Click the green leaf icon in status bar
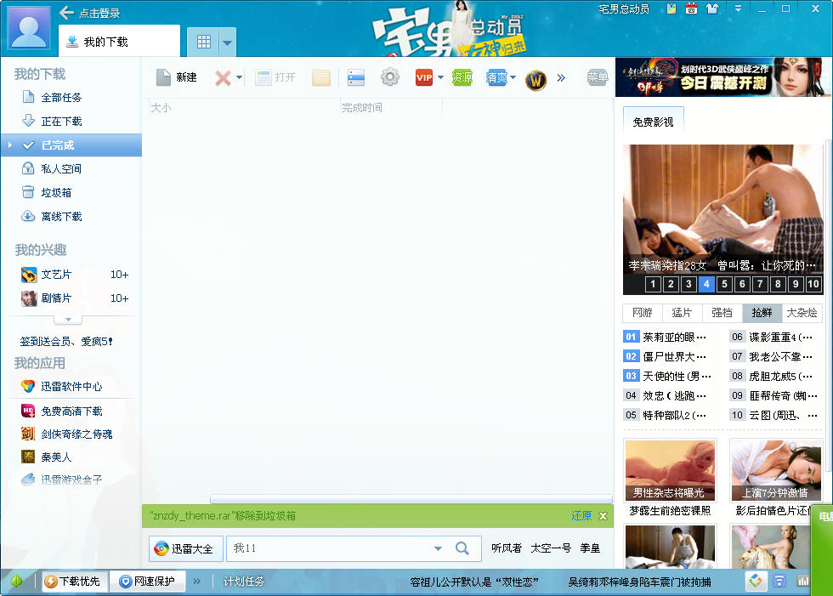833x596 pixels. [16, 582]
